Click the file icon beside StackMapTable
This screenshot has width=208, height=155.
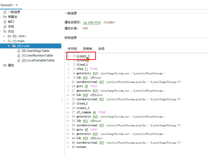[19, 51]
